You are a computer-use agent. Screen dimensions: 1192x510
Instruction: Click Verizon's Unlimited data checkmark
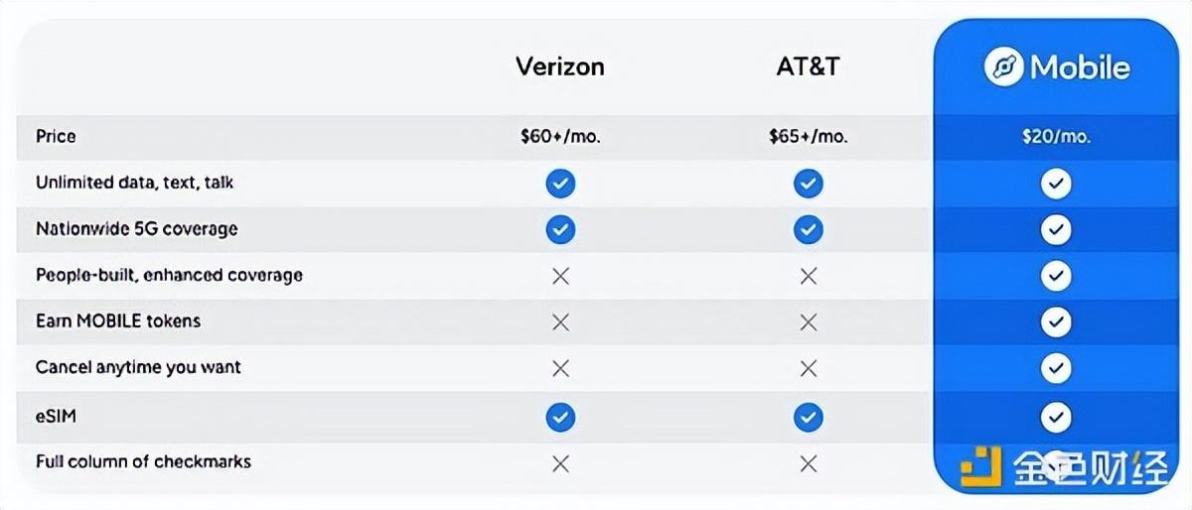[560, 184]
